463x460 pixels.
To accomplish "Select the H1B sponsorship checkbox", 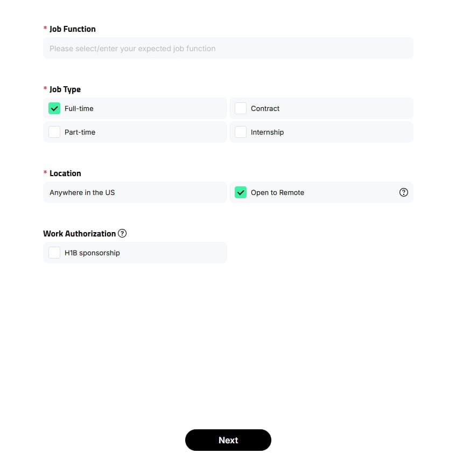I will pos(54,253).
